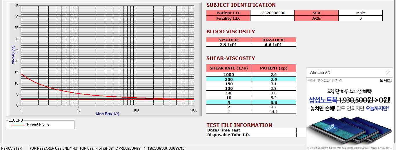Click the DIASTOLIC header cell
The image size is (396, 150).
coord(274,40)
